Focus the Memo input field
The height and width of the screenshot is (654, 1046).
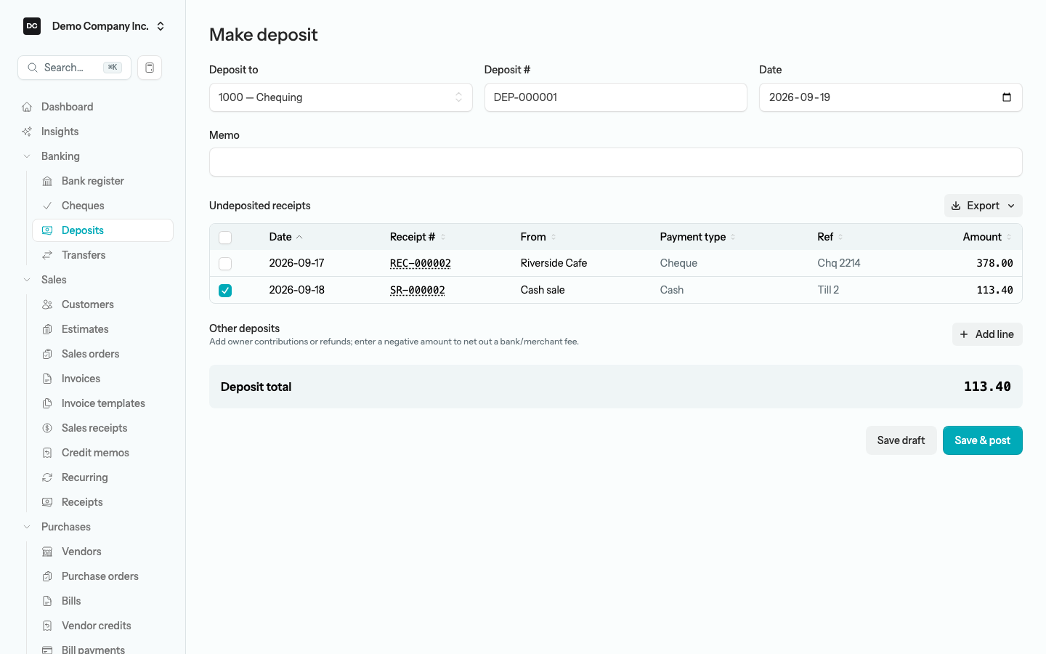[x=616, y=162]
